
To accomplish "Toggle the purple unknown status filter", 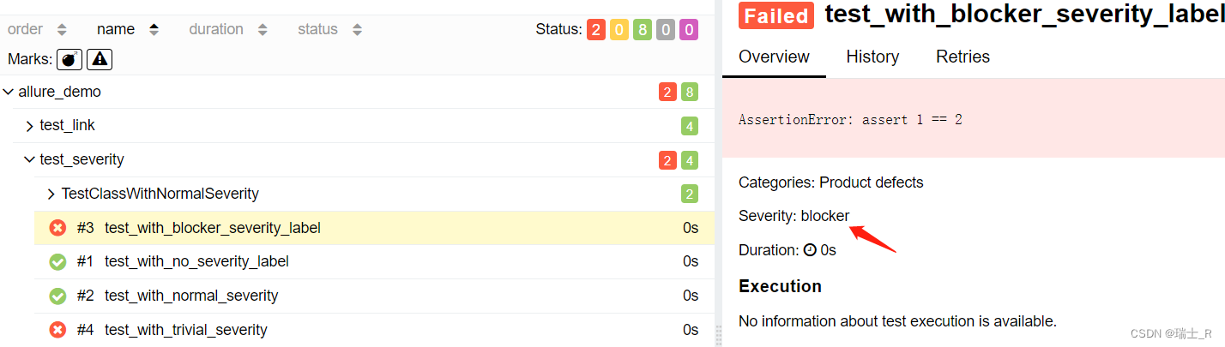I will point(688,30).
